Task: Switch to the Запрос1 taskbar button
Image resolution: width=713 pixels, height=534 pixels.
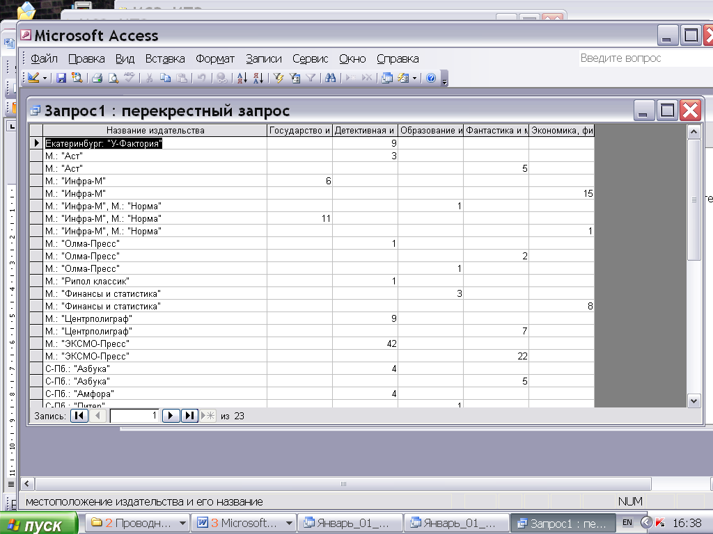Action: (x=563, y=523)
